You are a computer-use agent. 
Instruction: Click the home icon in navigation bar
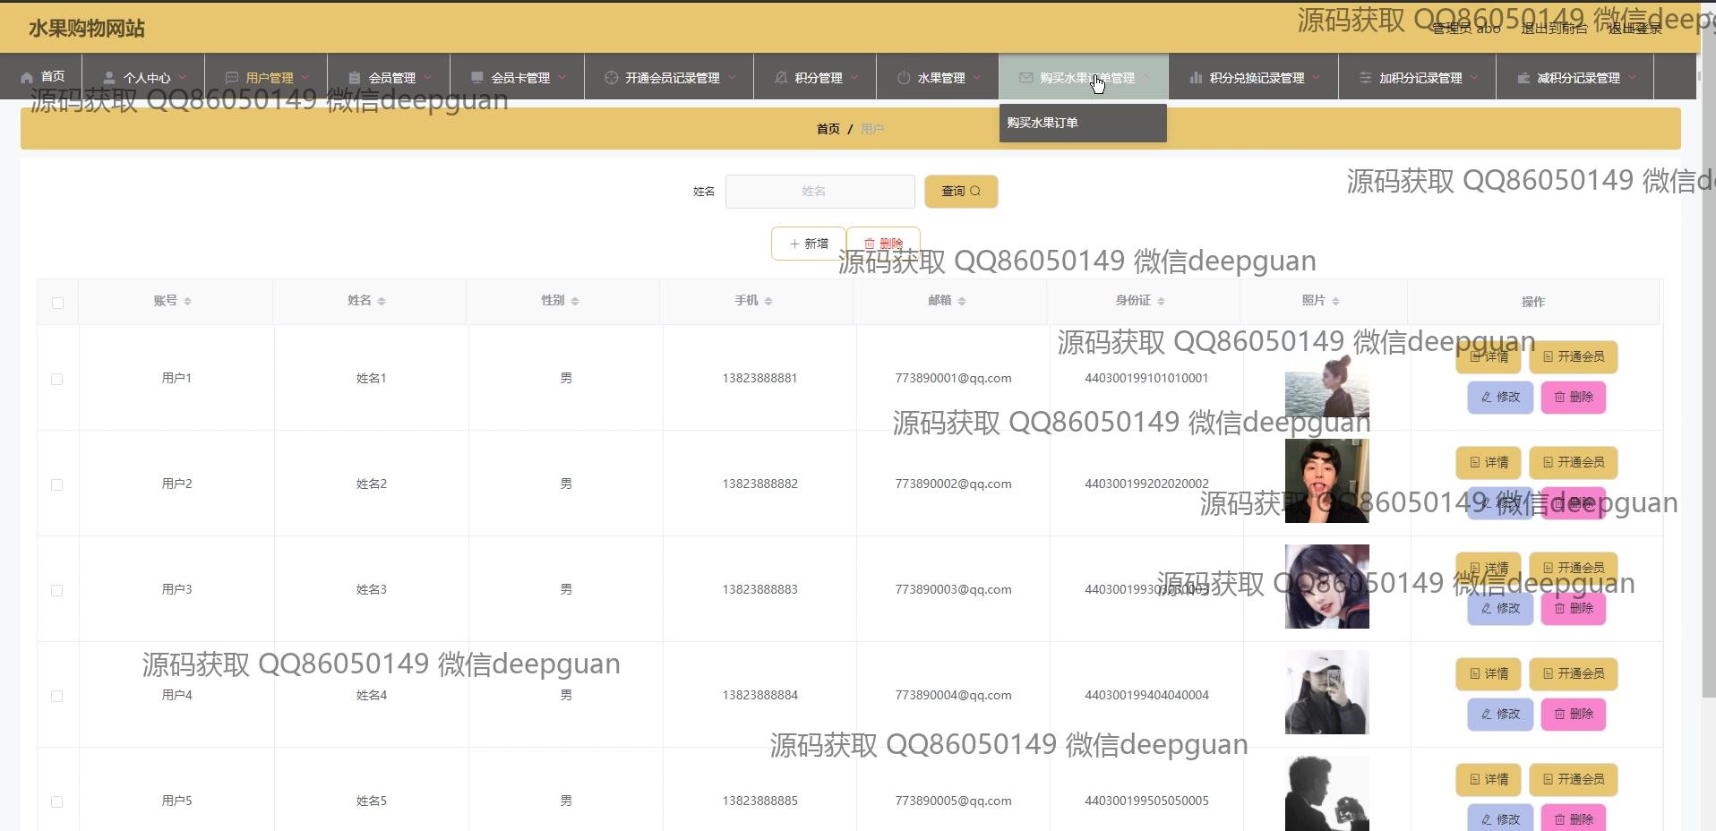tap(27, 78)
